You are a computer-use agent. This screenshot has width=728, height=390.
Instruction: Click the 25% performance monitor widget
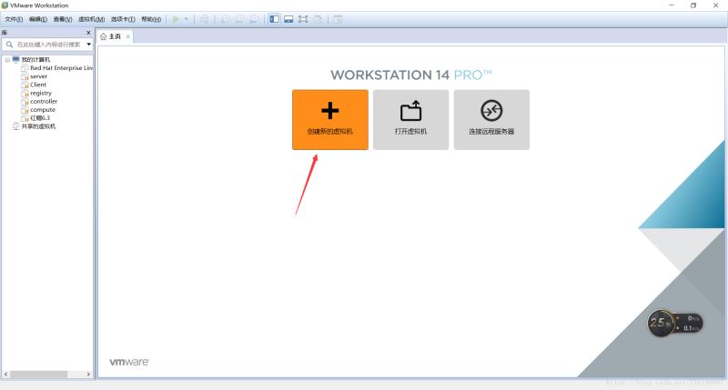(x=674, y=323)
